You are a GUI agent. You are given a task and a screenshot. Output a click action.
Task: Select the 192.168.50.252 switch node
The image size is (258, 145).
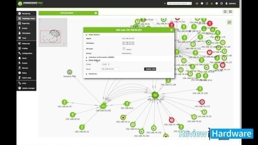(x=103, y=106)
